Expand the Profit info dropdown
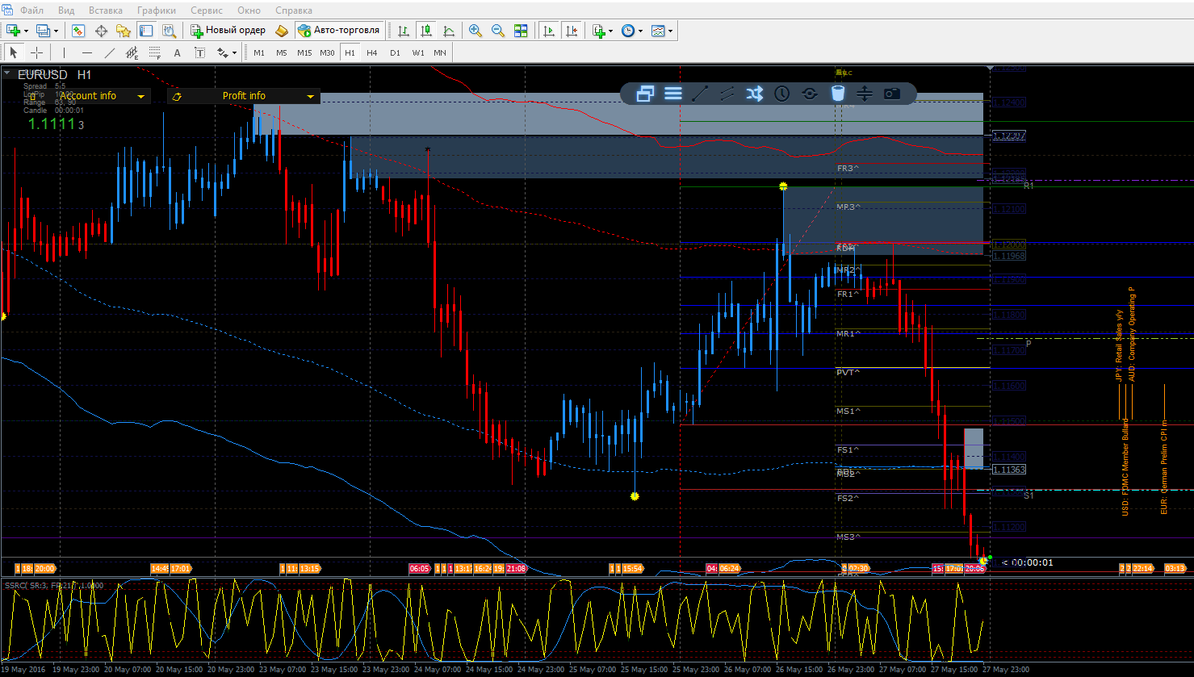The image size is (1194, 677). [310, 97]
